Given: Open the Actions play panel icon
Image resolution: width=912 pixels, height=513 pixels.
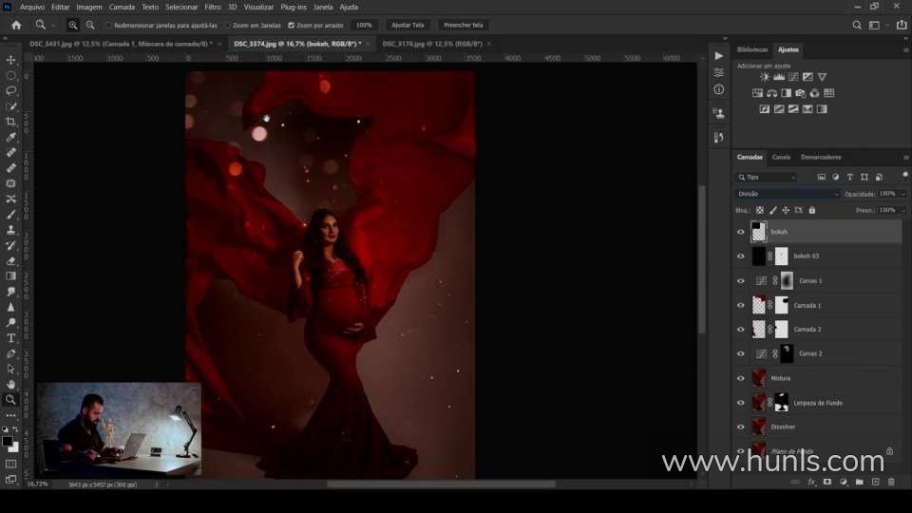Looking at the screenshot, I should (718, 56).
